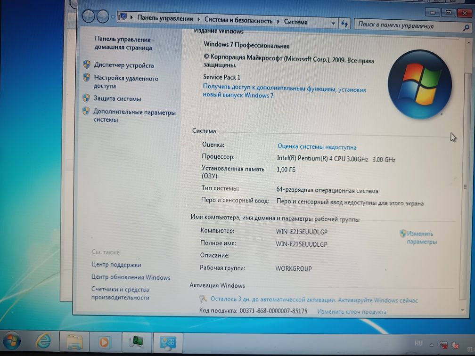
Task: Click the Forward navigation arrow button
Action: click(103, 16)
